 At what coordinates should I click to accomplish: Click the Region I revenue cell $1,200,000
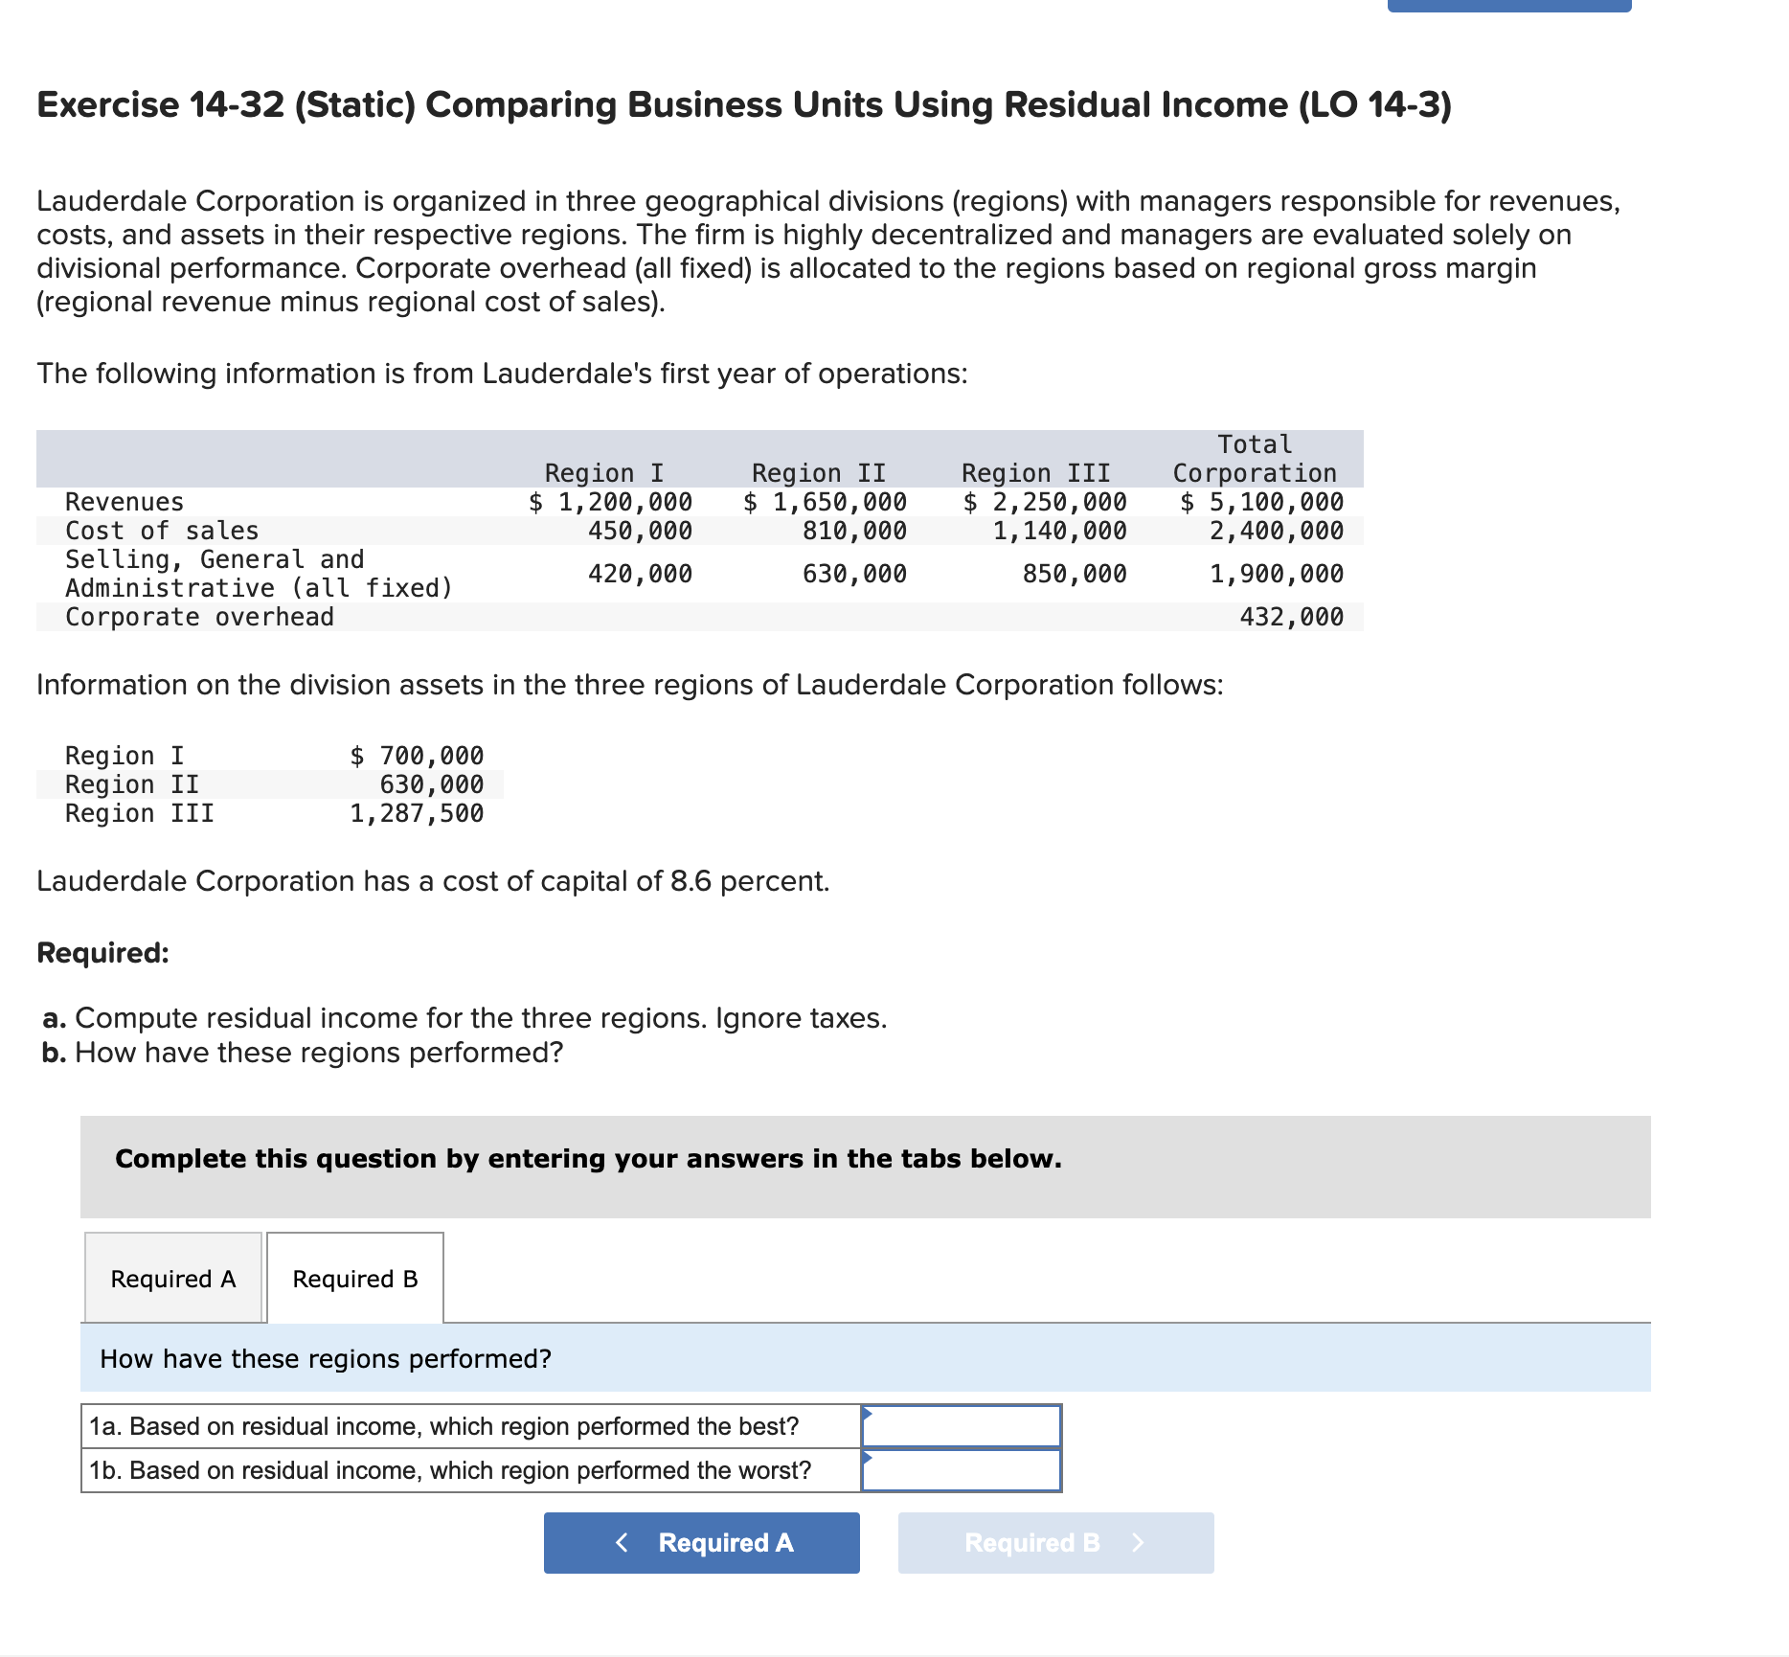610,501
